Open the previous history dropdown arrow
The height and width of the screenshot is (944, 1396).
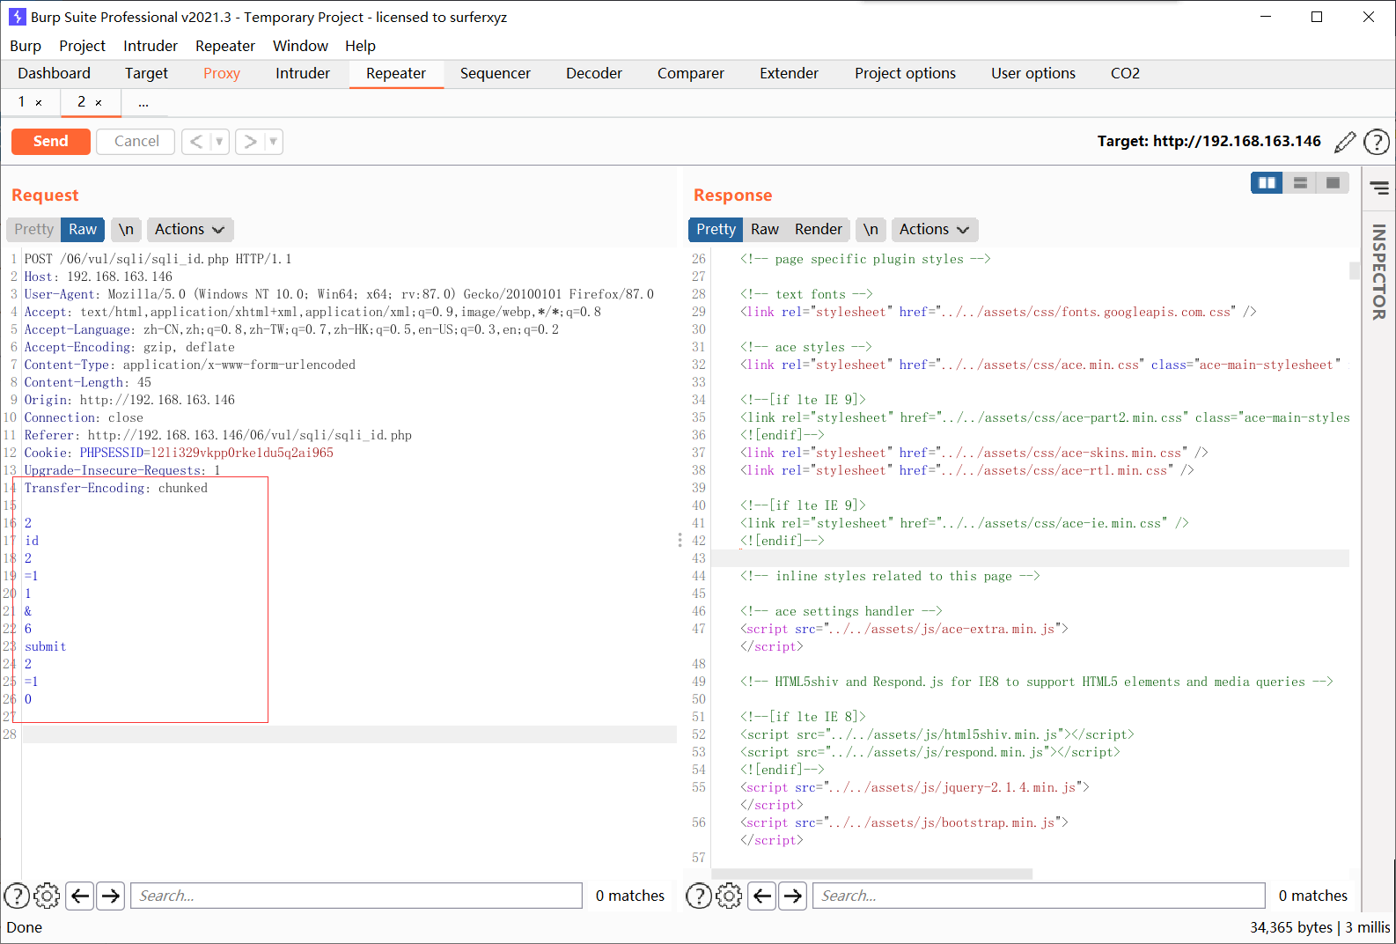(x=219, y=141)
